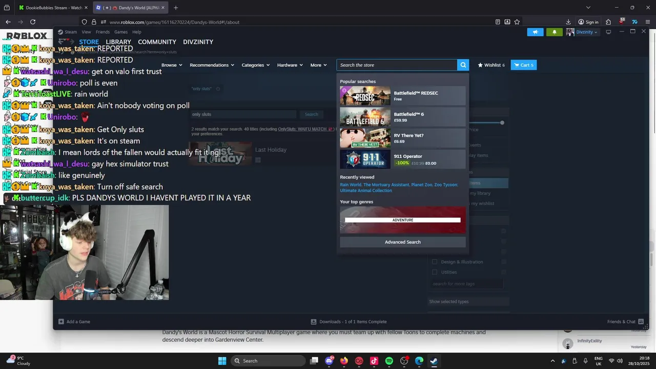Click the Advanced Search button

[403, 242]
